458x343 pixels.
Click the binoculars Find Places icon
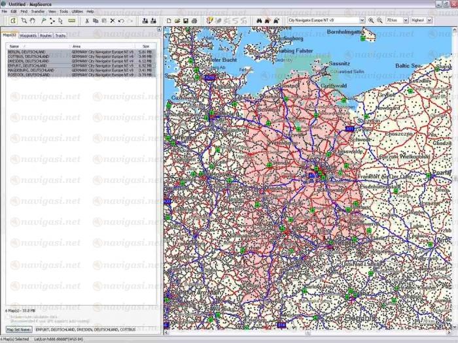pos(259,21)
